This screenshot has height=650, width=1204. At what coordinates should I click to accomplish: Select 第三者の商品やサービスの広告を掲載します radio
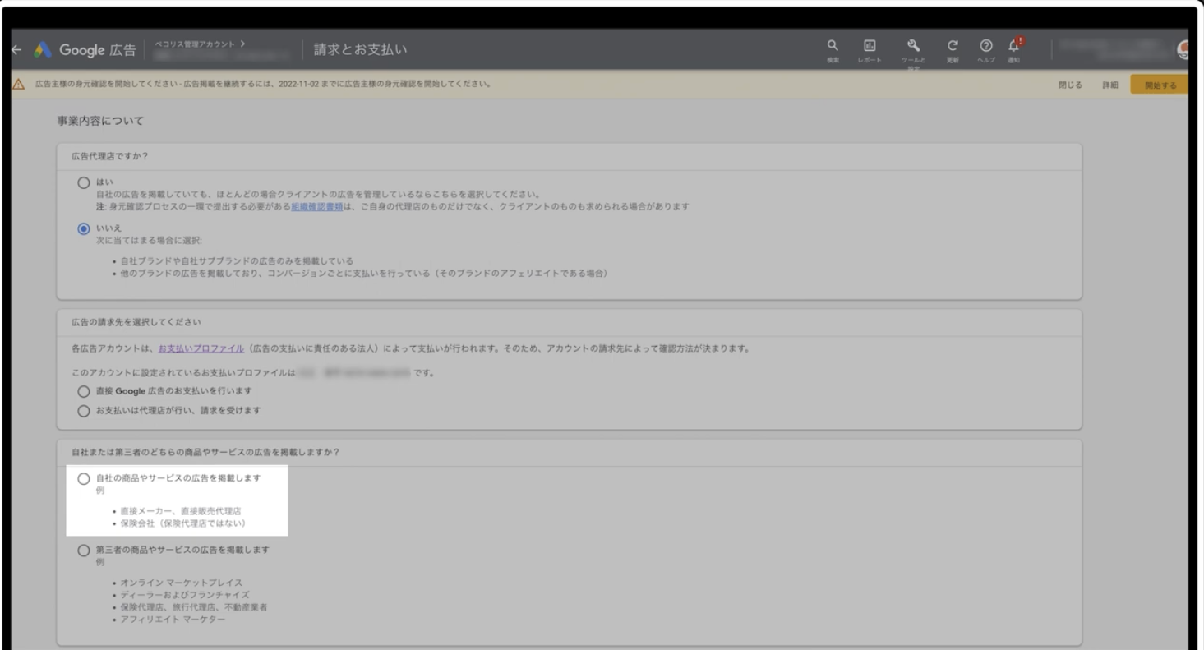pos(83,551)
